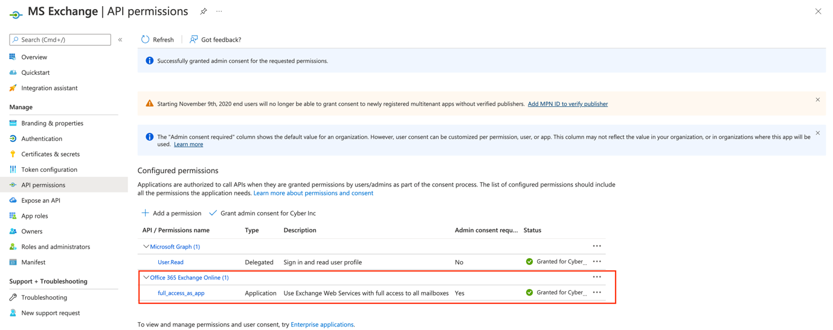833x330 pixels.
Task: Open Add MPN ID to verify publisher link
Action: (567, 104)
